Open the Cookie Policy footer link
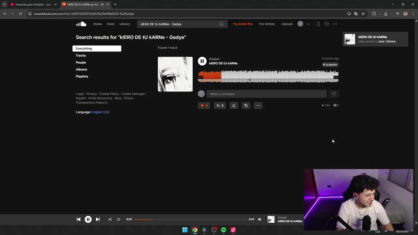This screenshot has height=235, width=418. pyautogui.click(x=109, y=94)
